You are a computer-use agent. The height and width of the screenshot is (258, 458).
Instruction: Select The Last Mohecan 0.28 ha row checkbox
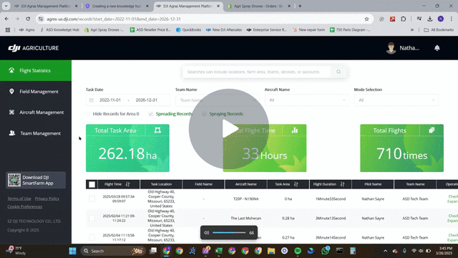coord(92,218)
